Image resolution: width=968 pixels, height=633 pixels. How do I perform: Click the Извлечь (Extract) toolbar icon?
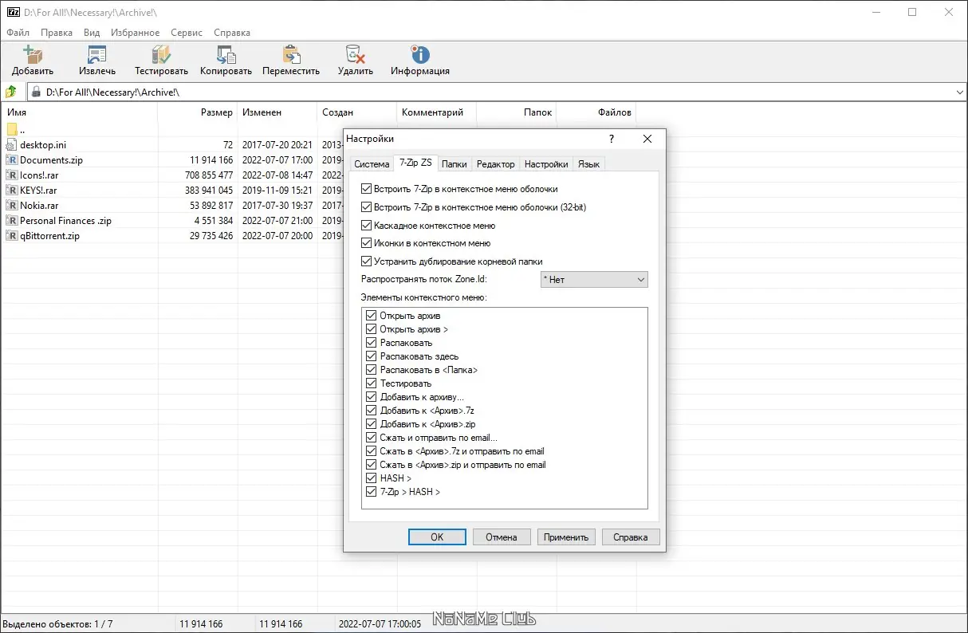[x=97, y=54]
